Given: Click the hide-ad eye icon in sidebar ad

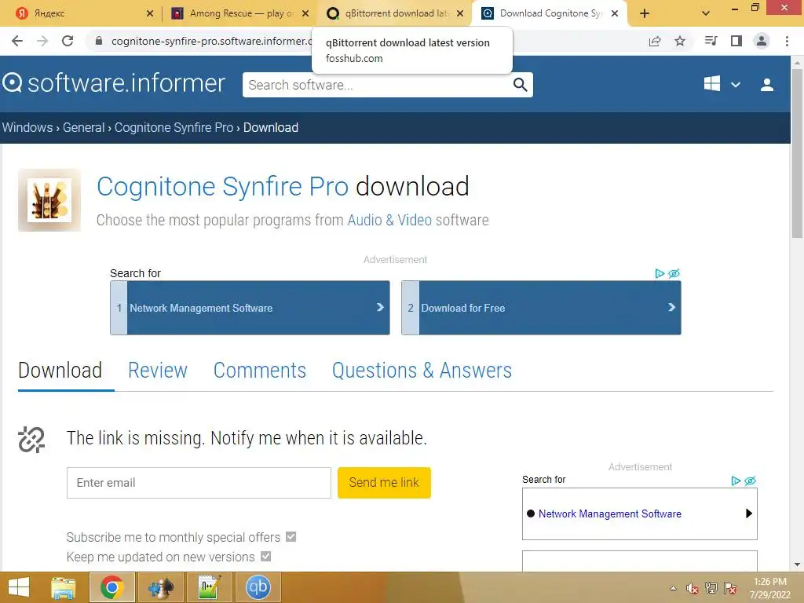Looking at the screenshot, I should pyautogui.click(x=750, y=481).
